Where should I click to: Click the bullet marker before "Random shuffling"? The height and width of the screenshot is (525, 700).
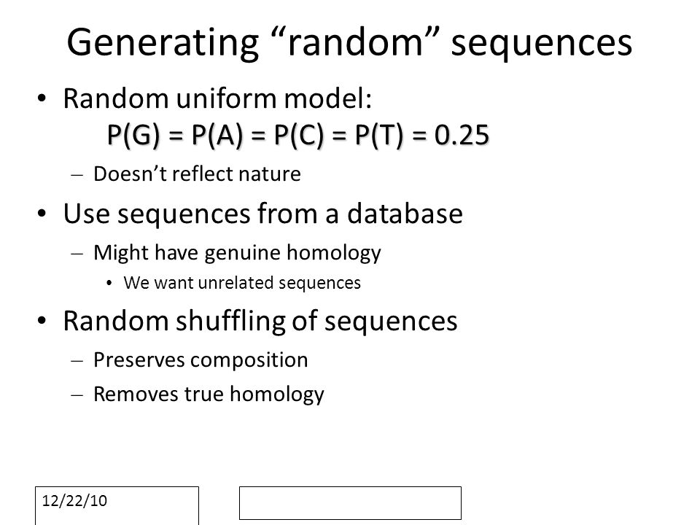pos(42,321)
